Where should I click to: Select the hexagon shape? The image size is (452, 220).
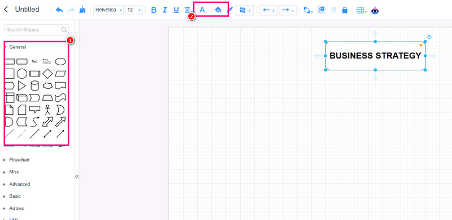pos(10,86)
